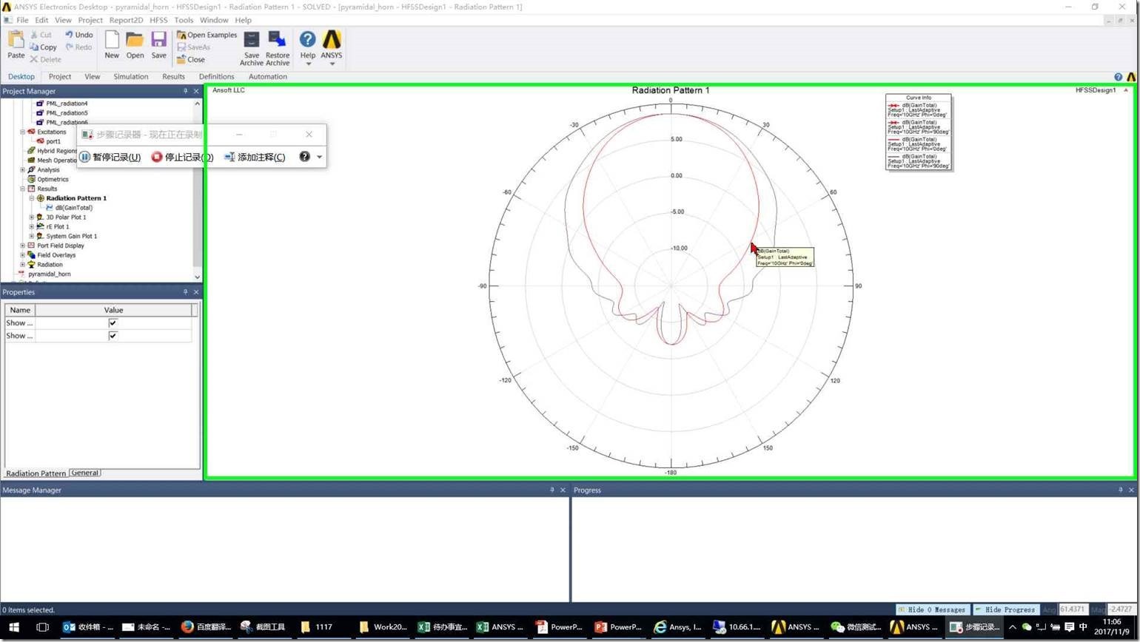Add a comment in Steps Recorder (添加注释)

pyautogui.click(x=255, y=157)
